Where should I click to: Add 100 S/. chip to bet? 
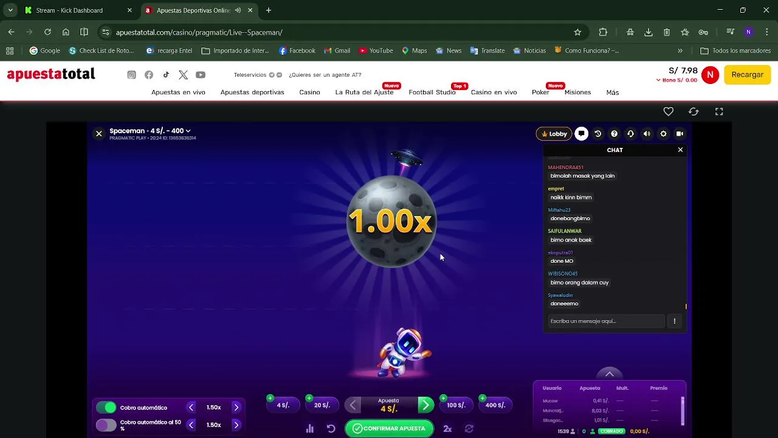tap(456, 405)
